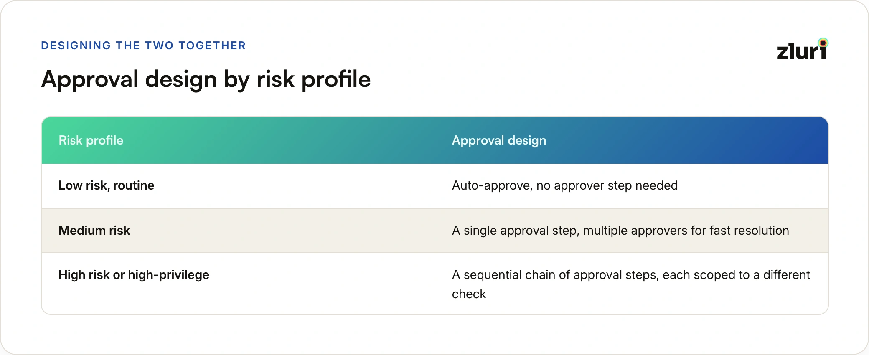The height and width of the screenshot is (355, 869).
Task: Click 'multiple approvers for fast resolution' phrase
Action: click(x=686, y=231)
